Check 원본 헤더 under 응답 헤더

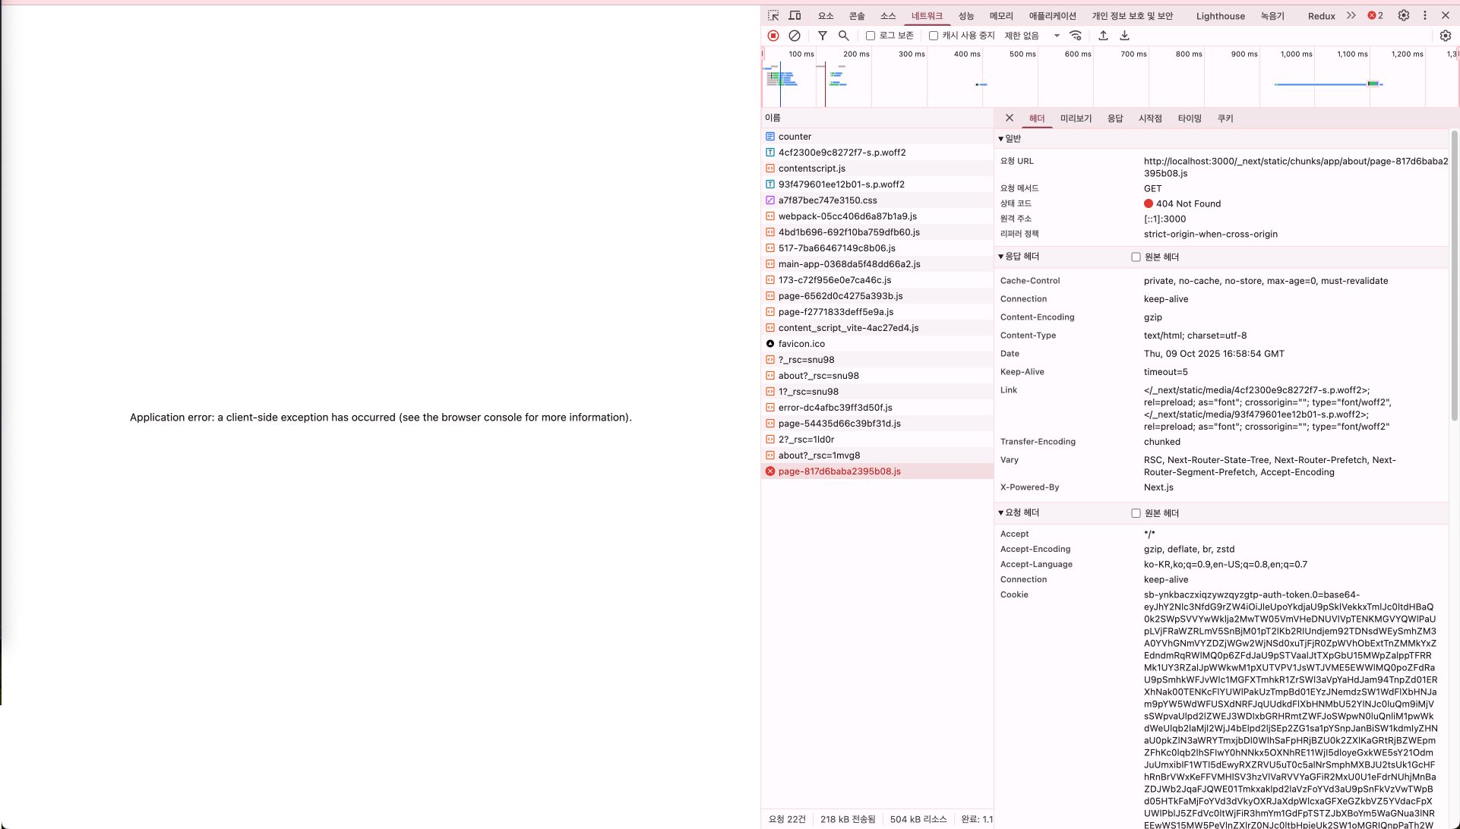1136,257
